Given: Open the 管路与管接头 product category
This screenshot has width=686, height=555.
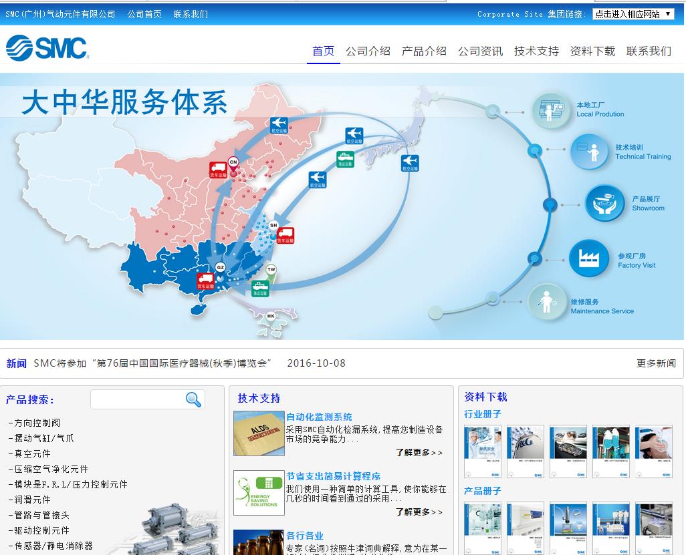Looking at the screenshot, I should click(39, 515).
